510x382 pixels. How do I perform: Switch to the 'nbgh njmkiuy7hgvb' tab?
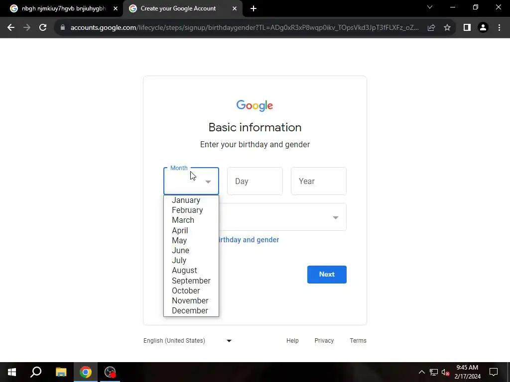61,9
